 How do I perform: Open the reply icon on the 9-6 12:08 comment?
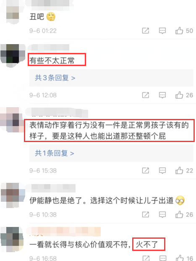point(162,95)
